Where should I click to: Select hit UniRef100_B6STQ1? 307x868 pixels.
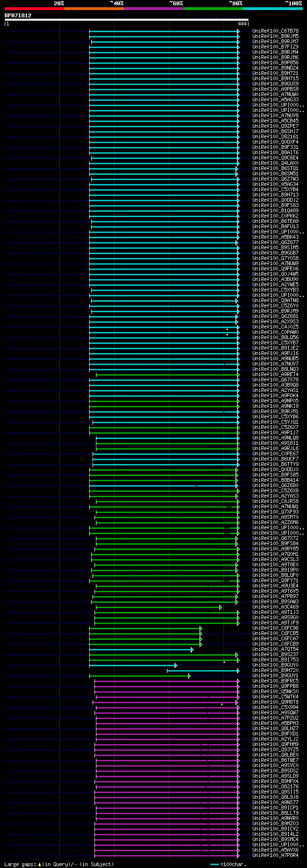[275, 169]
